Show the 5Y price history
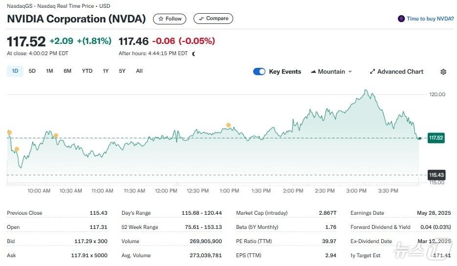The height and width of the screenshot is (266, 457). (122, 71)
